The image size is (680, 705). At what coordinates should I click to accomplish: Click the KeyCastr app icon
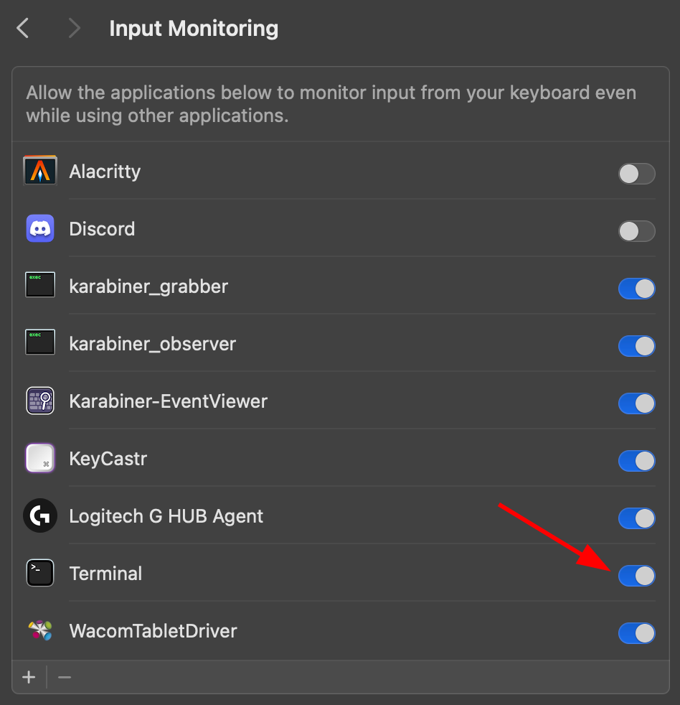(x=40, y=458)
